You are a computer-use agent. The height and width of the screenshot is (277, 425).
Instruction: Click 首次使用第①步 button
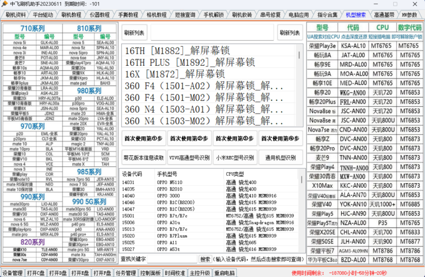(x=143, y=138)
